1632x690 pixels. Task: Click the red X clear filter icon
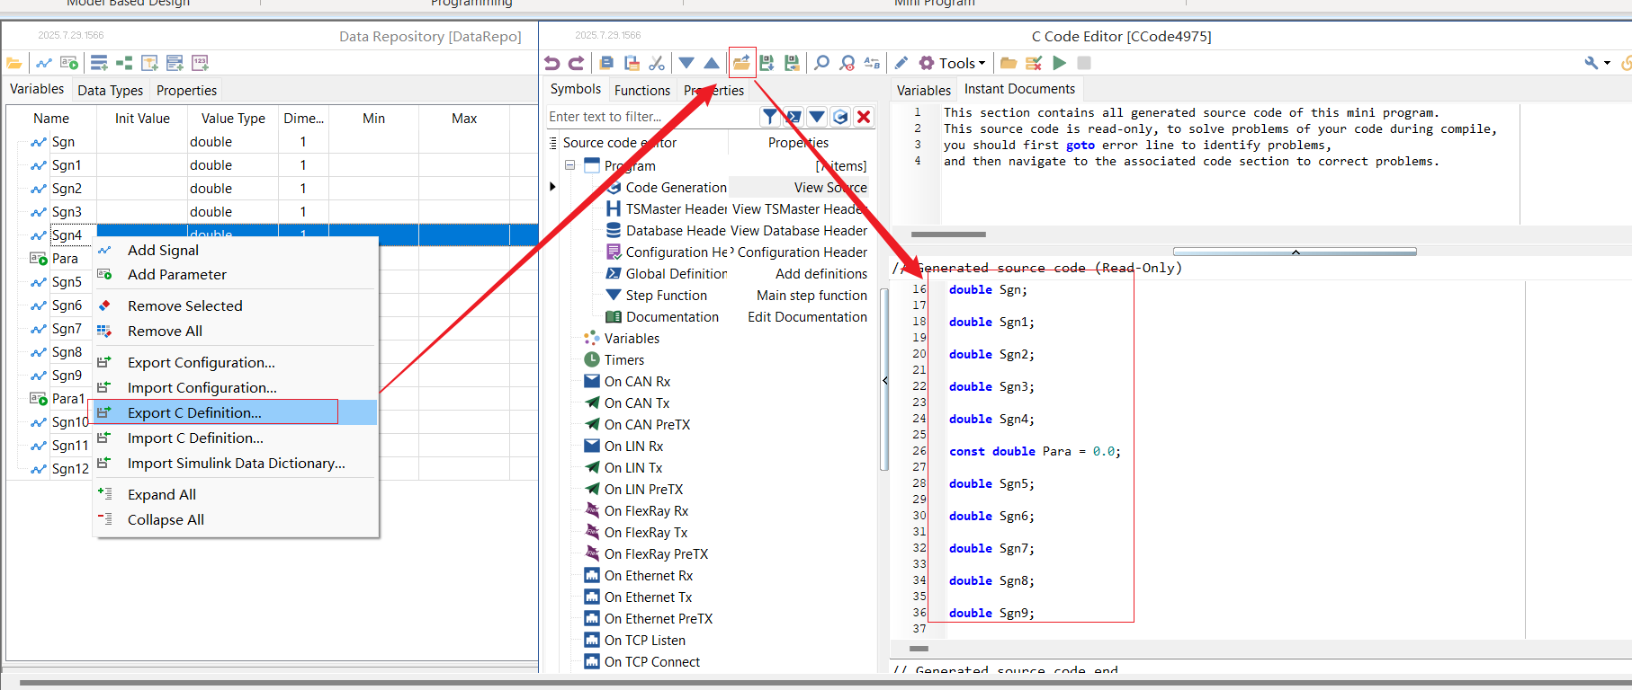click(x=864, y=117)
